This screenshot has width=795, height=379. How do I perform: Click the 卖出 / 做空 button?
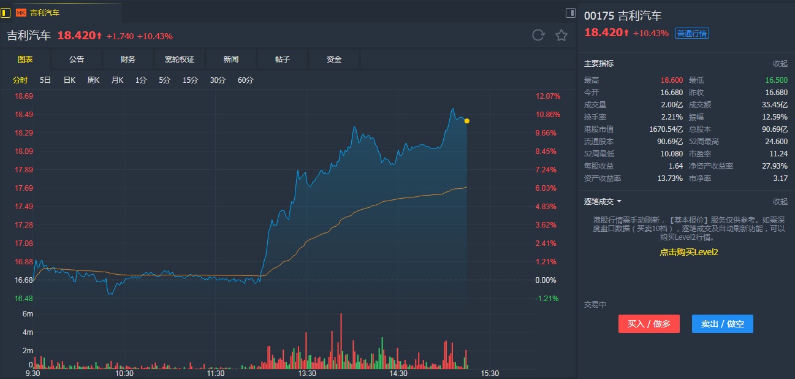[722, 324]
